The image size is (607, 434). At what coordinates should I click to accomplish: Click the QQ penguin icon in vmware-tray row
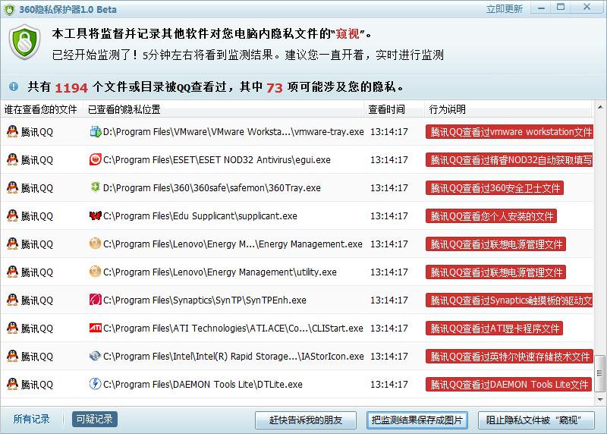click(x=12, y=131)
